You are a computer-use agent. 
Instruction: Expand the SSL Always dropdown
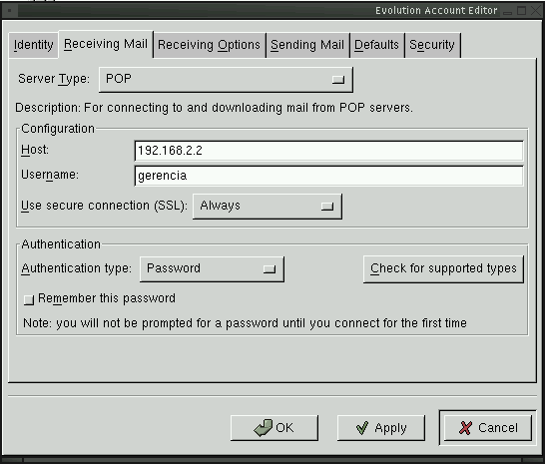click(x=268, y=207)
